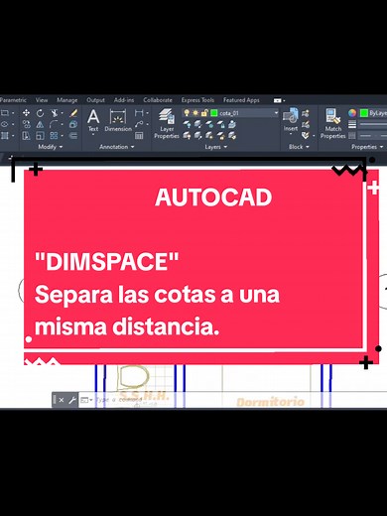This screenshot has width=387, height=516.
Task: Click the Unisolate layers icon
Action: pyautogui.click(x=198, y=135)
